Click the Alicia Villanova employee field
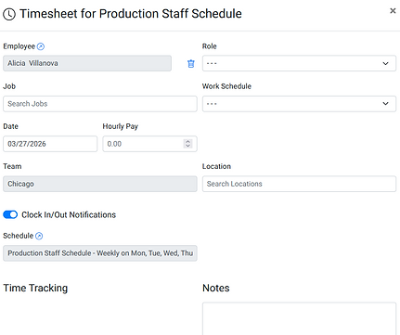400x335 pixels. pos(87,63)
